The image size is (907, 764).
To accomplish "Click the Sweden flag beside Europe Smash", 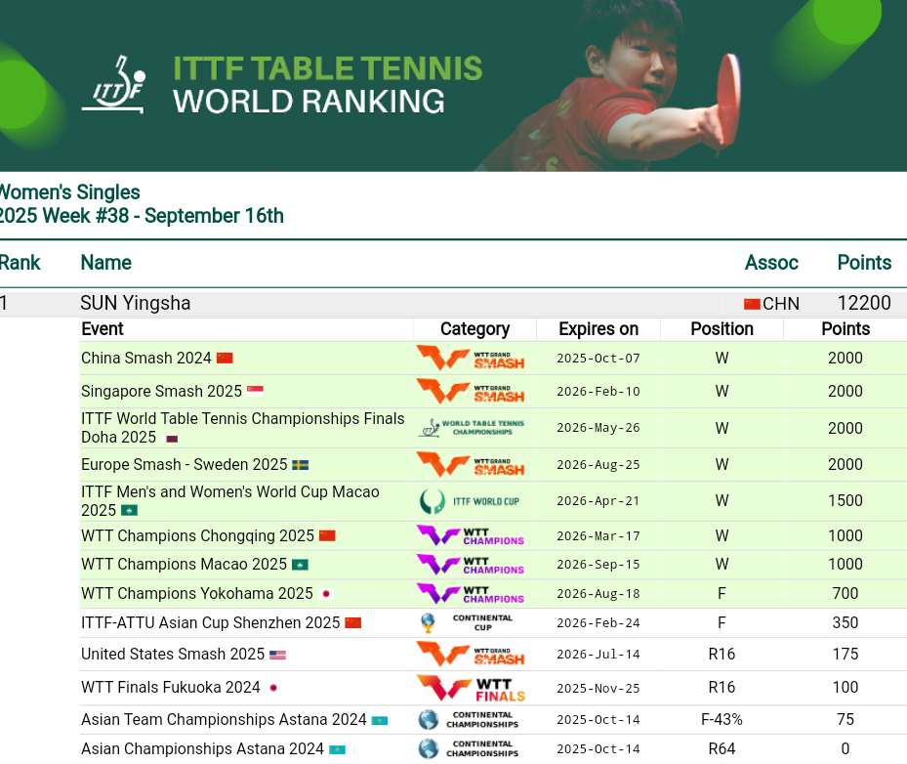I will click(300, 465).
